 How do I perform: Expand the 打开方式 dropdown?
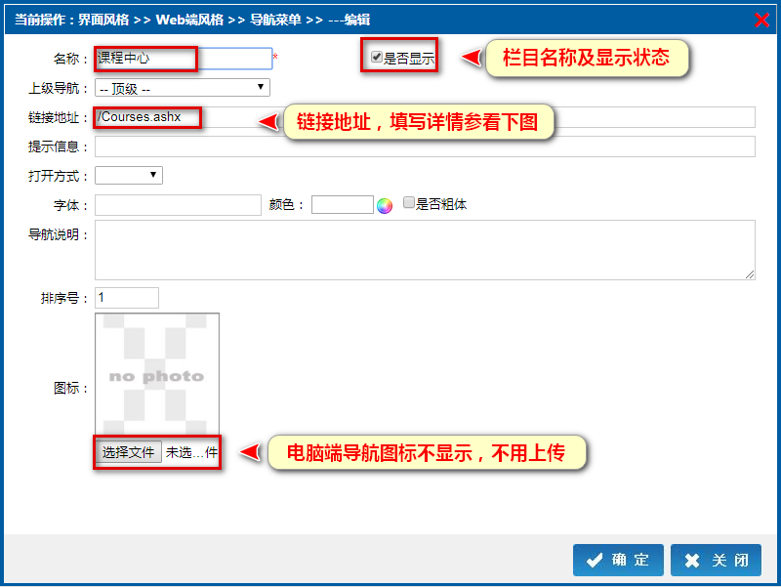point(129,175)
